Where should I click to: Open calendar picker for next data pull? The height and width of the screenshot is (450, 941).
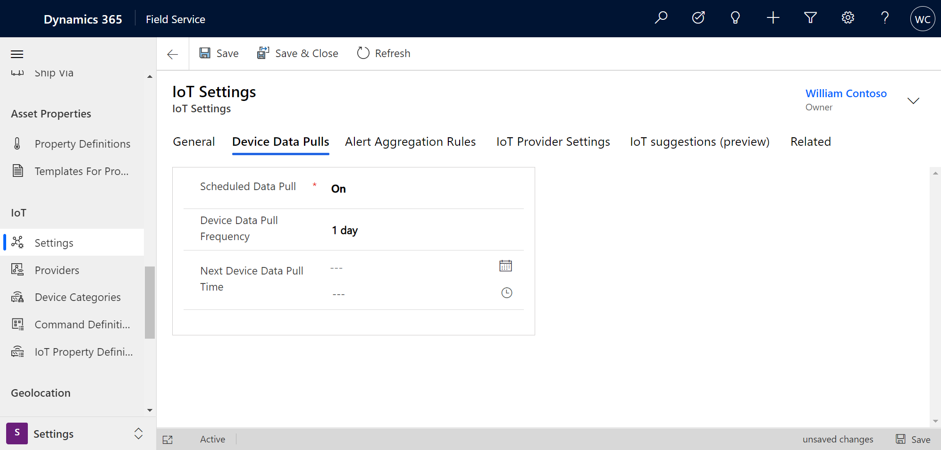click(505, 266)
